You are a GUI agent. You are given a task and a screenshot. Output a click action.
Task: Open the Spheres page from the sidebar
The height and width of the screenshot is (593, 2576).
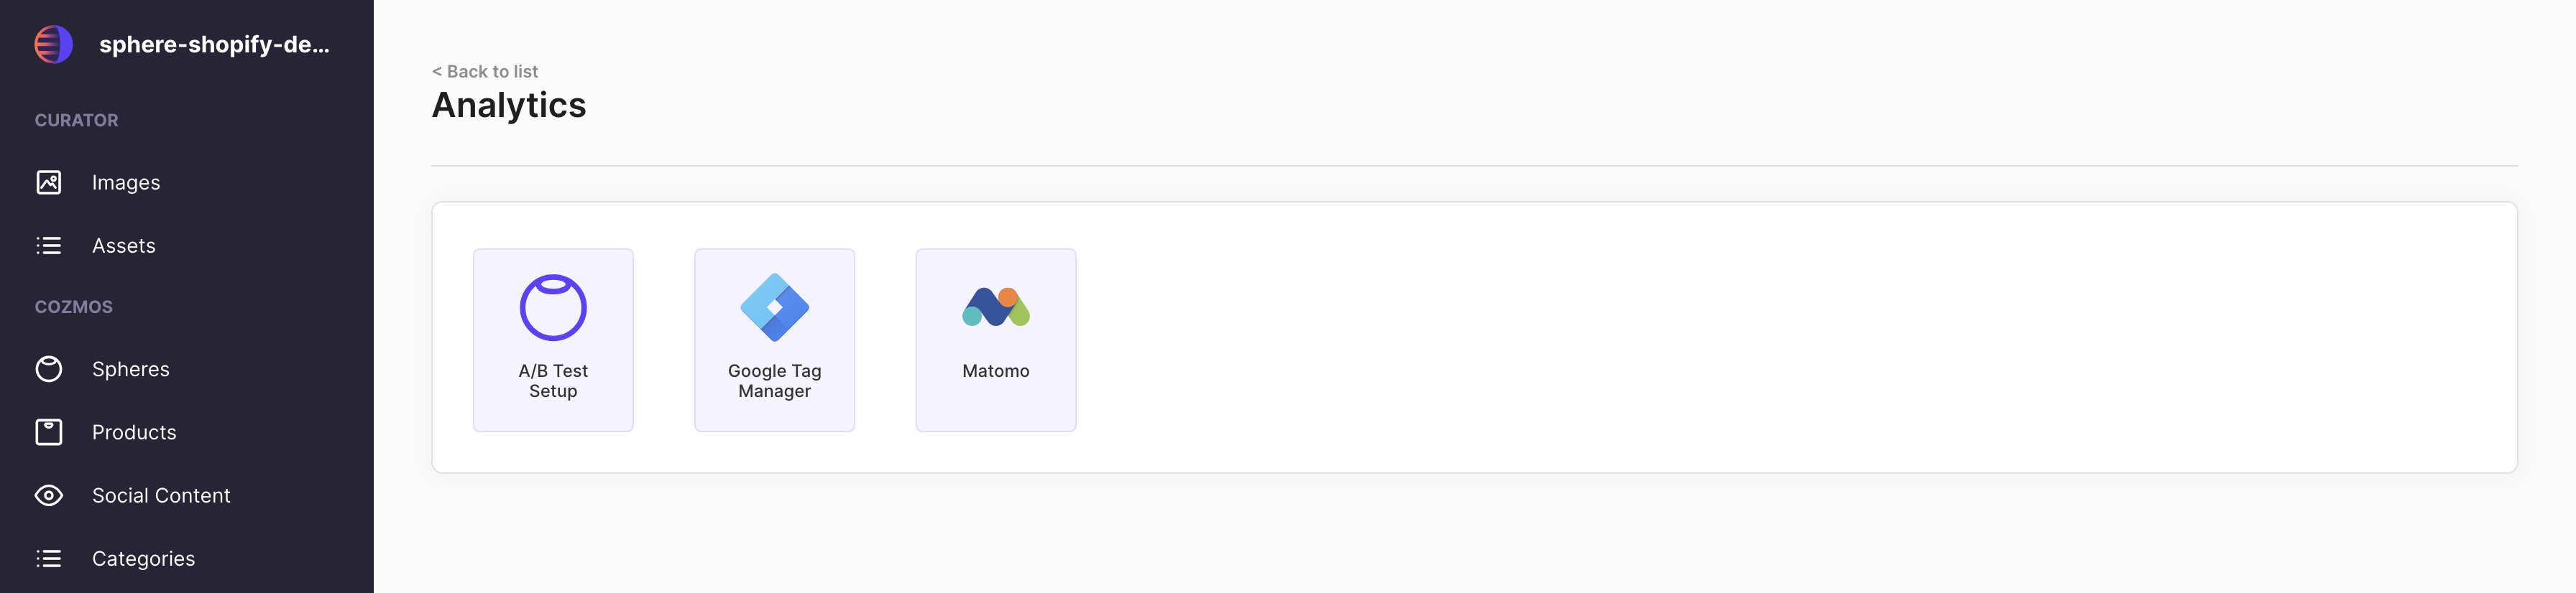(131, 370)
